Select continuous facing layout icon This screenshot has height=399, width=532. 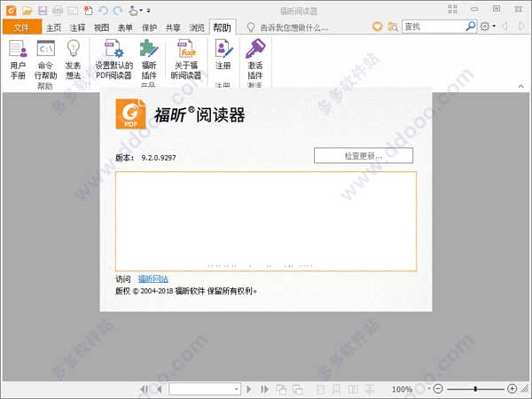pyautogui.click(x=370, y=389)
